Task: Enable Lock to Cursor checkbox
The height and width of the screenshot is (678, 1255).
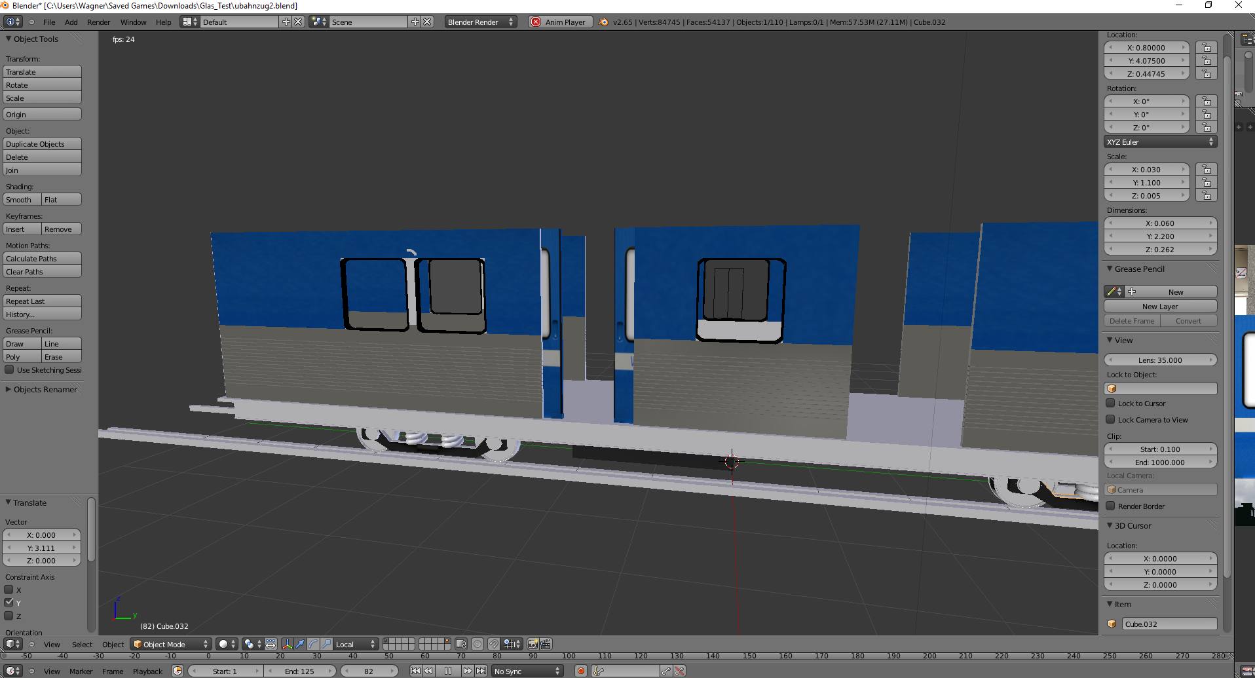Action: pos(1110,404)
